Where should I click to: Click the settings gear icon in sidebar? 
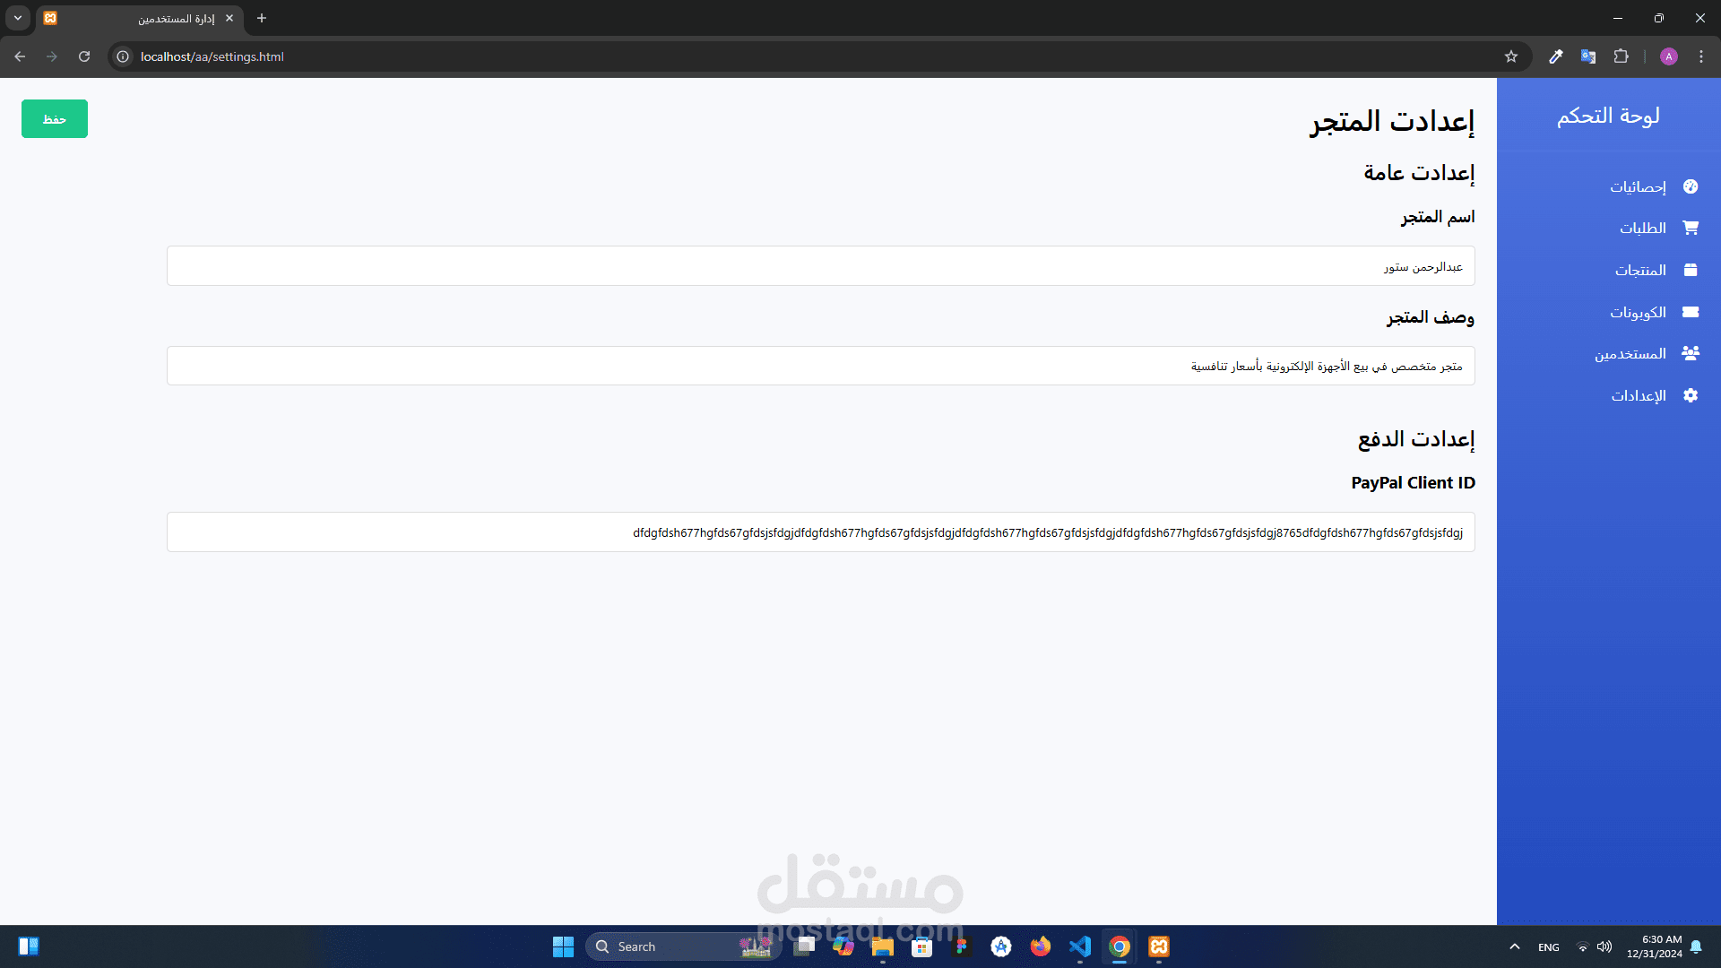point(1691,395)
